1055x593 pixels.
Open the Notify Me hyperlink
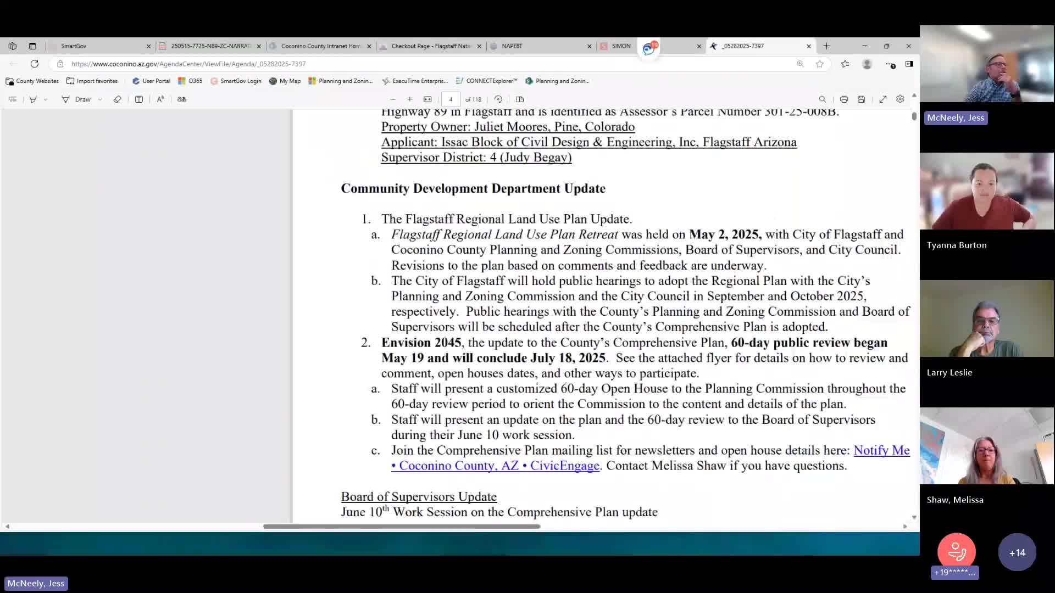point(881,450)
